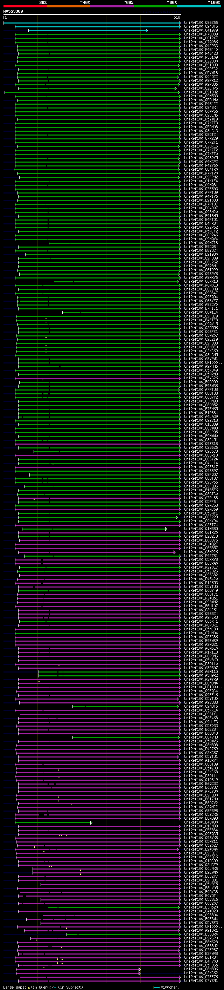This screenshot has height=990, width=224.
Task: Select hit label UniRef100_A6N6L0
Action: click(x=201, y=648)
